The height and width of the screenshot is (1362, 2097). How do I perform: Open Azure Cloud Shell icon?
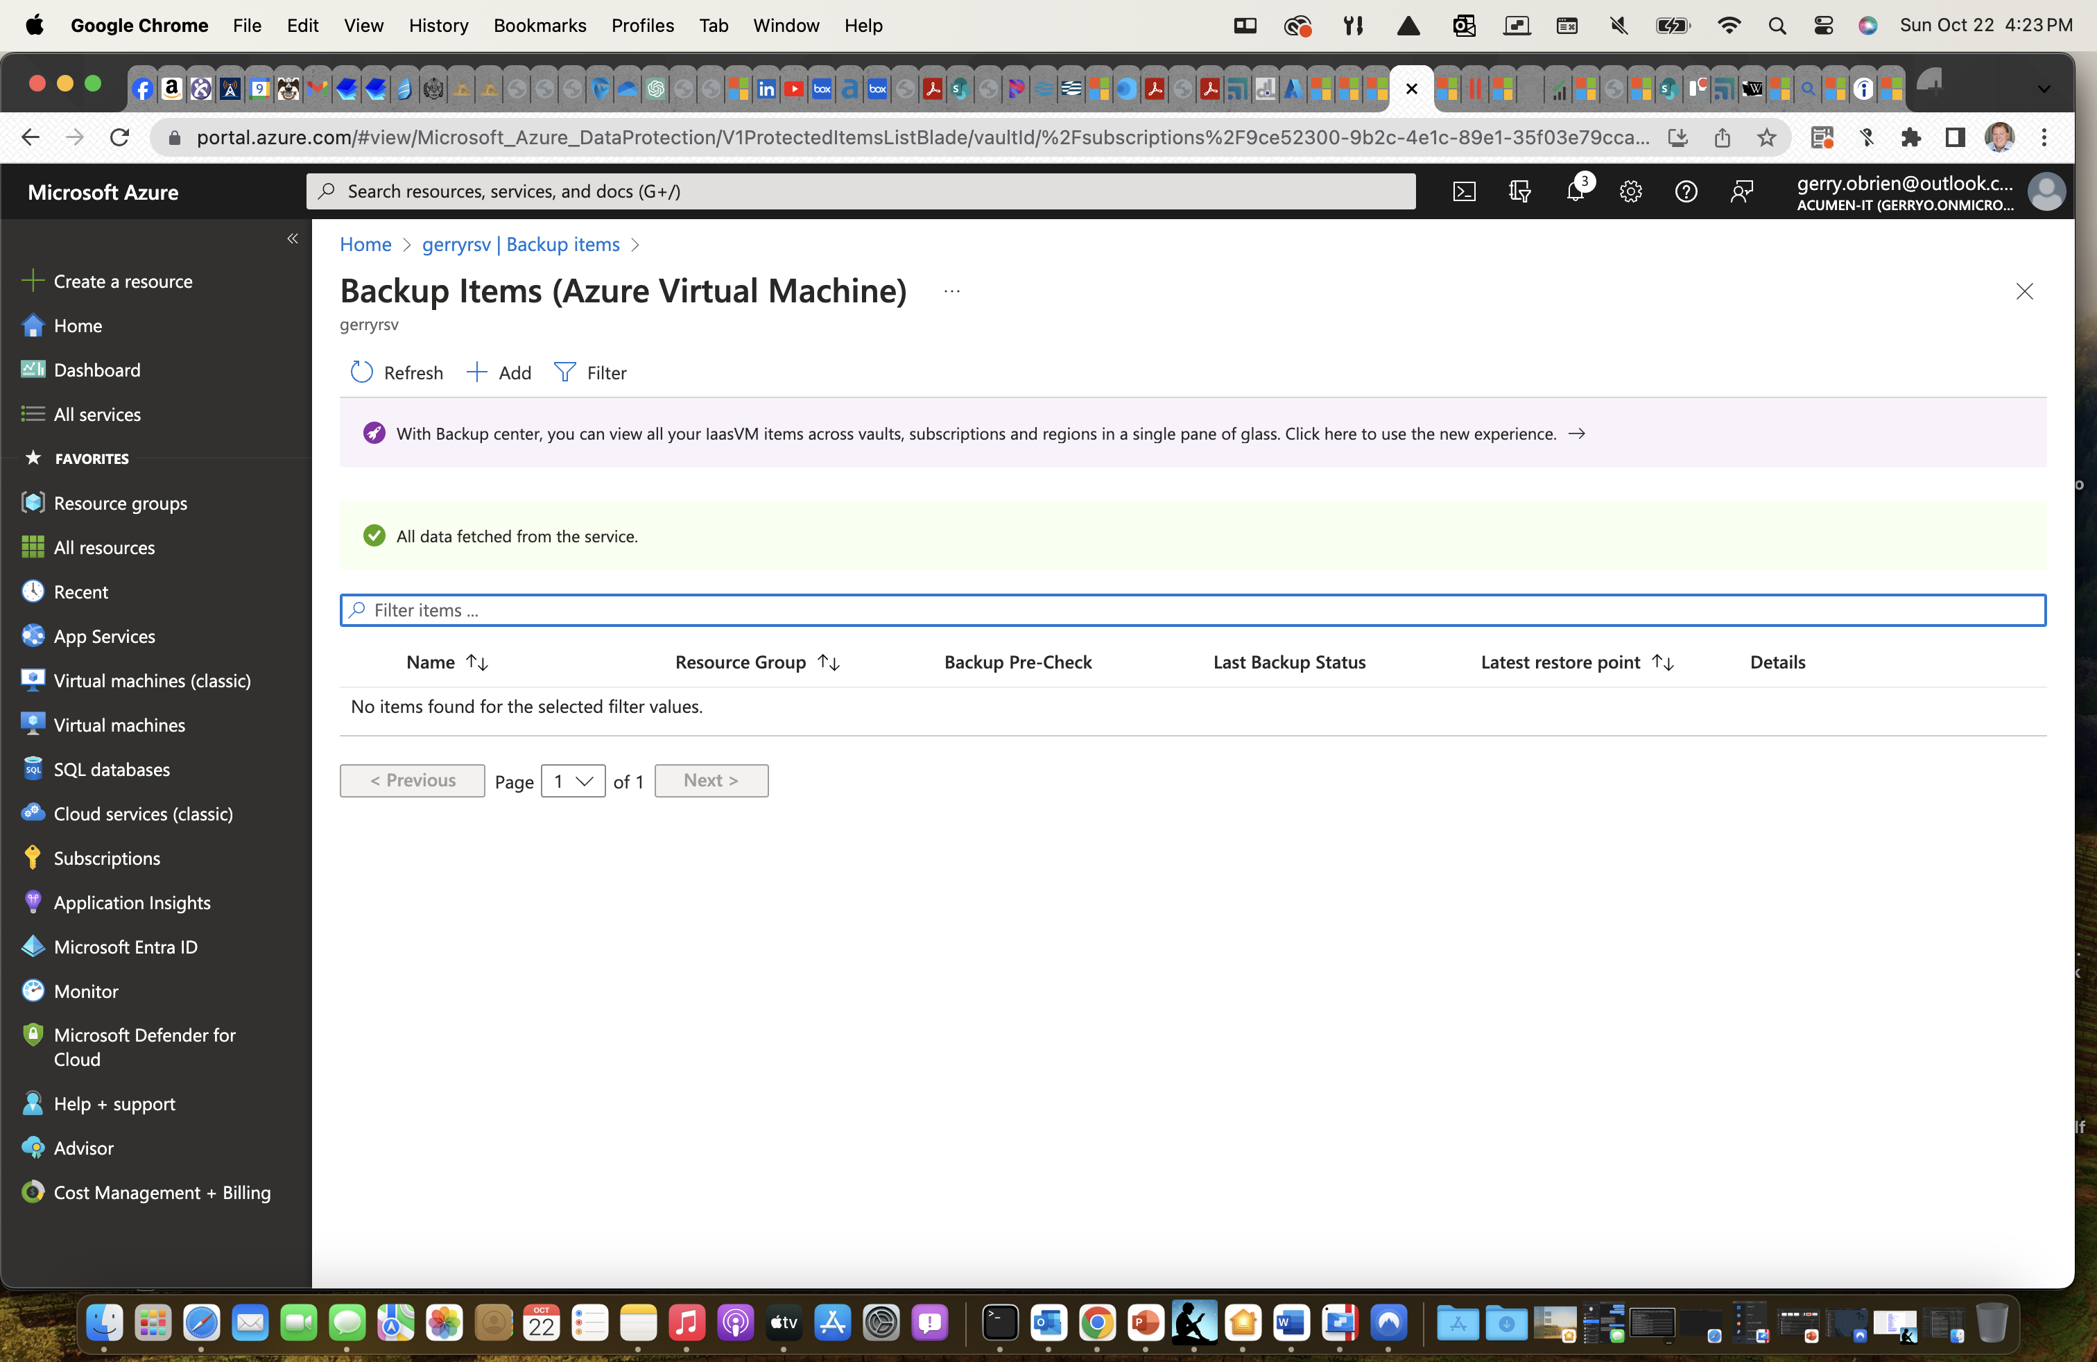tap(1463, 191)
